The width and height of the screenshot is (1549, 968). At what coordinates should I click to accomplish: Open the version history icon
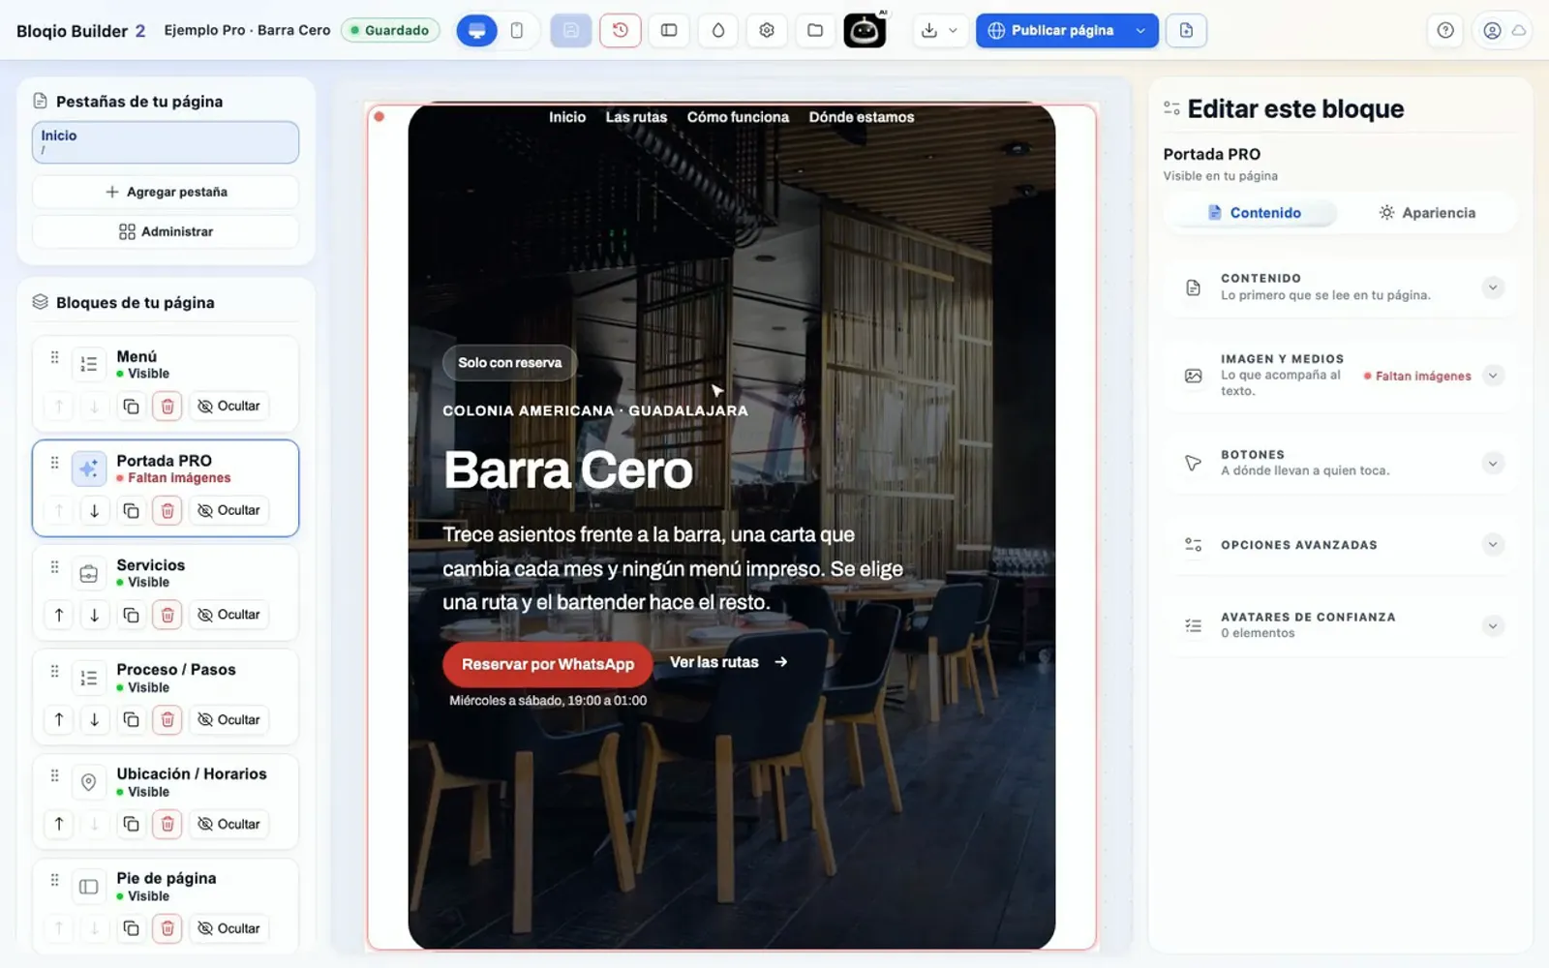pos(621,31)
